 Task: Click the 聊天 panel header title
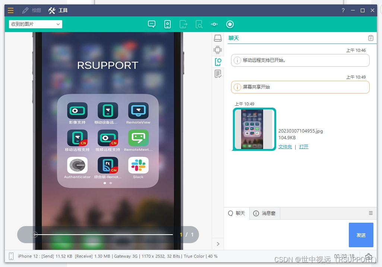point(234,38)
